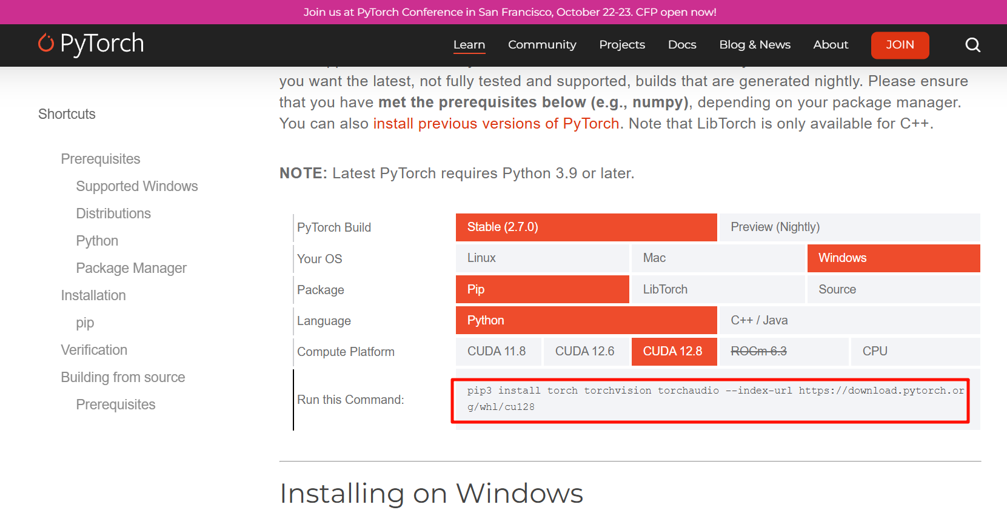Jump to Building from source section
This screenshot has height=527, width=1007.
122,377
